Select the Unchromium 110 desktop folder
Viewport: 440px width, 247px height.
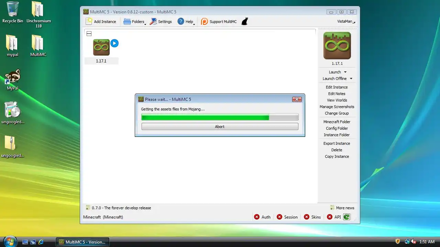(x=38, y=14)
